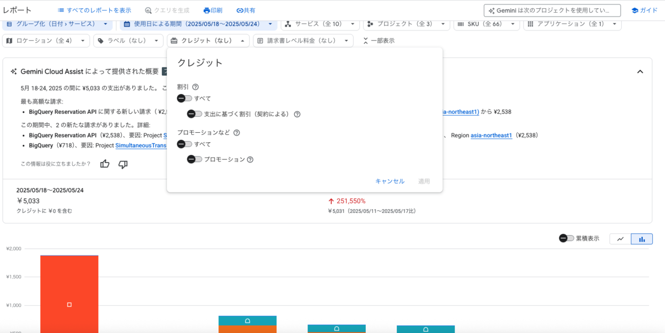Toggle 支出に基づく割引（契約による） switch
The width and height of the screenshot is (665, 333).
click(195, 114)
